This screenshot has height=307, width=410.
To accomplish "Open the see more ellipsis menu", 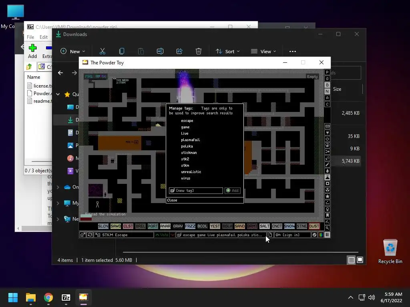I will click(x=293, y=52).
